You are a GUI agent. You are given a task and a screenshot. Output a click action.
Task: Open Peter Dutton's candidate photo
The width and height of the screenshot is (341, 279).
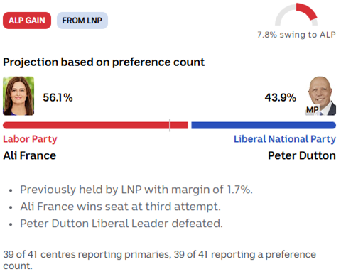pyautogui.click(x=320, y=96)
